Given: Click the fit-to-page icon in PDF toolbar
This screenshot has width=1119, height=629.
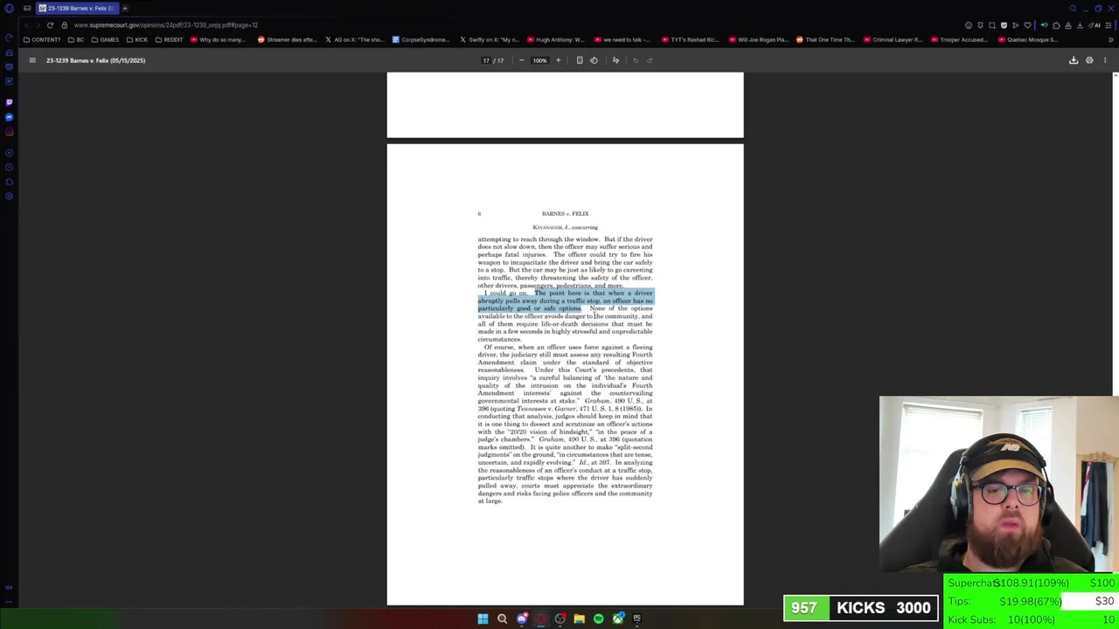Looking at the screenshot, I should tap(580, 60).
